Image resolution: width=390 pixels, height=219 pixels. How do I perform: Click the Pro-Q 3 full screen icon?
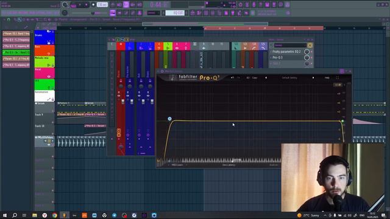pyautogui.click(x=338, y=78)
